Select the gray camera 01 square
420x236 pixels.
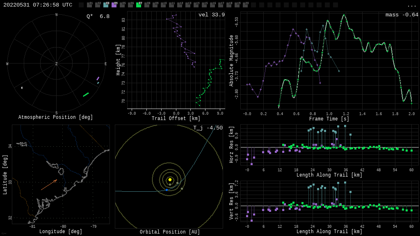[89, 5]
